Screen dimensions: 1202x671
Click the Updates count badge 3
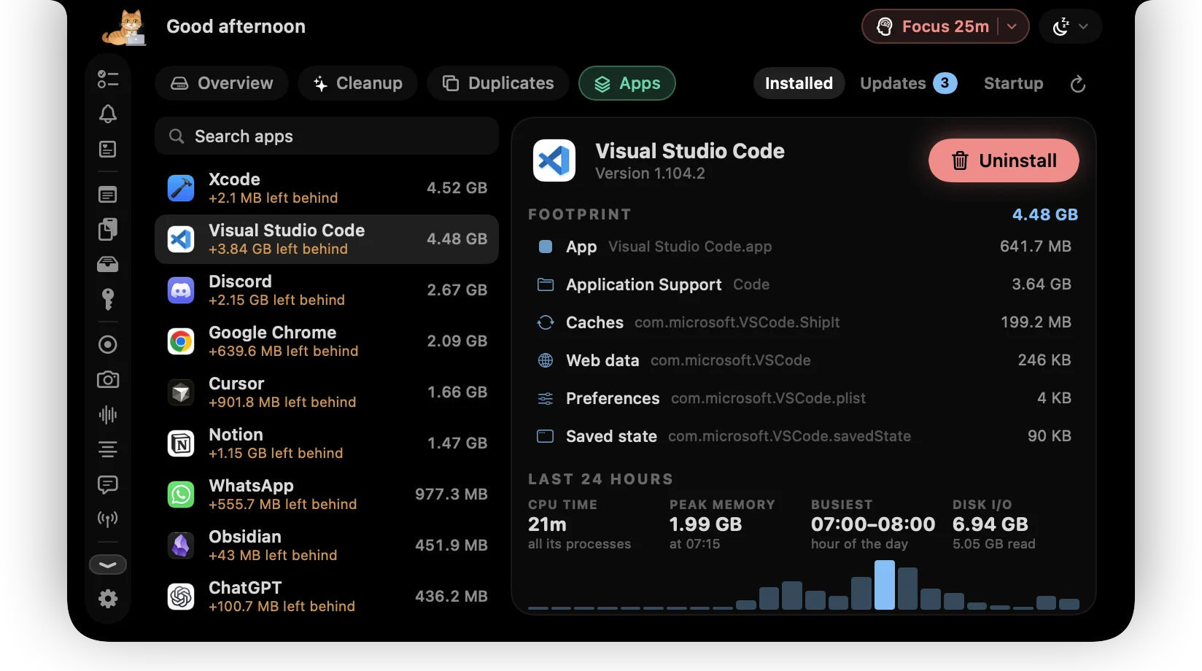[x=945, y=83]
